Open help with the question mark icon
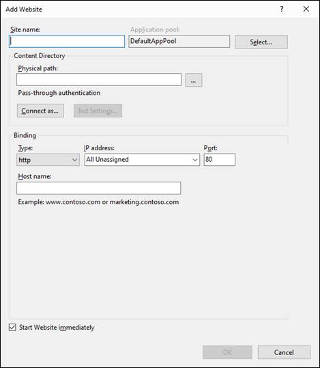Screen dimensions: 320x368 282,9
